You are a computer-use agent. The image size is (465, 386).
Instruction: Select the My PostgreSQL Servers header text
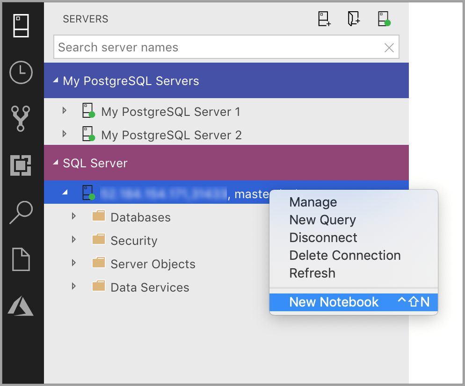click(131, 81)
